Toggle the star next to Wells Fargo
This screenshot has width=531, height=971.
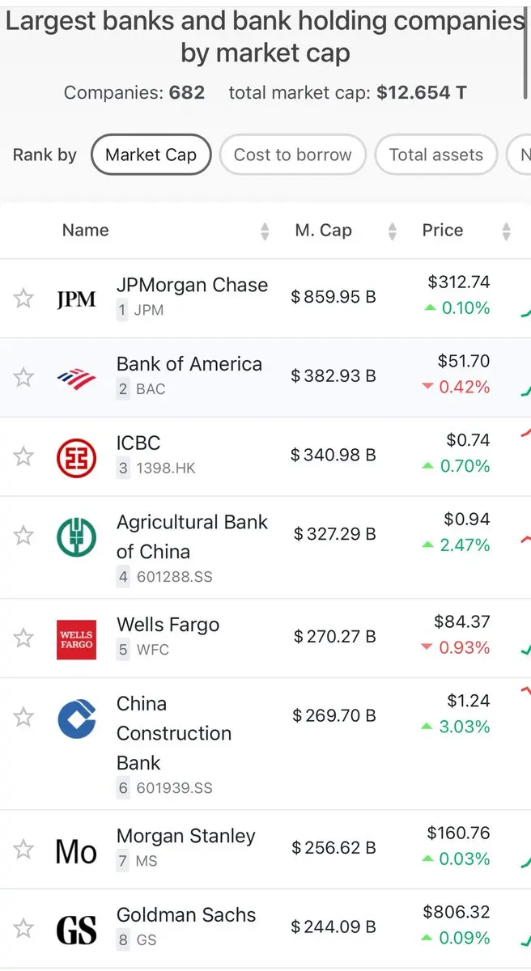23,638
